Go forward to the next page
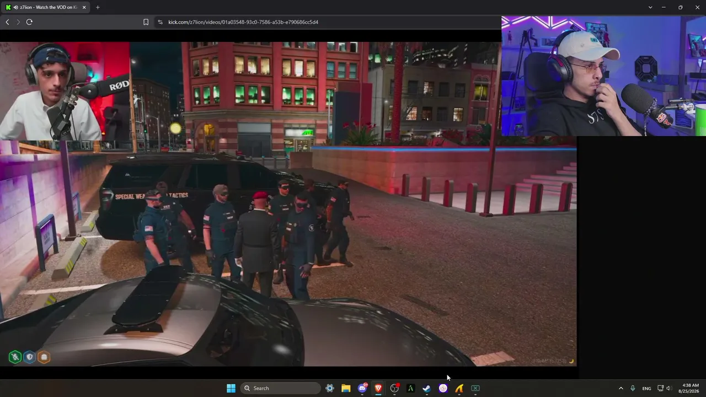 click(18, 22)
